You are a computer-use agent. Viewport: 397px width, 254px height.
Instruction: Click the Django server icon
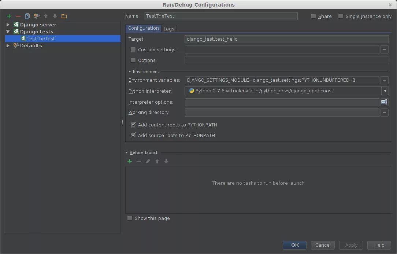(x=16, y=25)
